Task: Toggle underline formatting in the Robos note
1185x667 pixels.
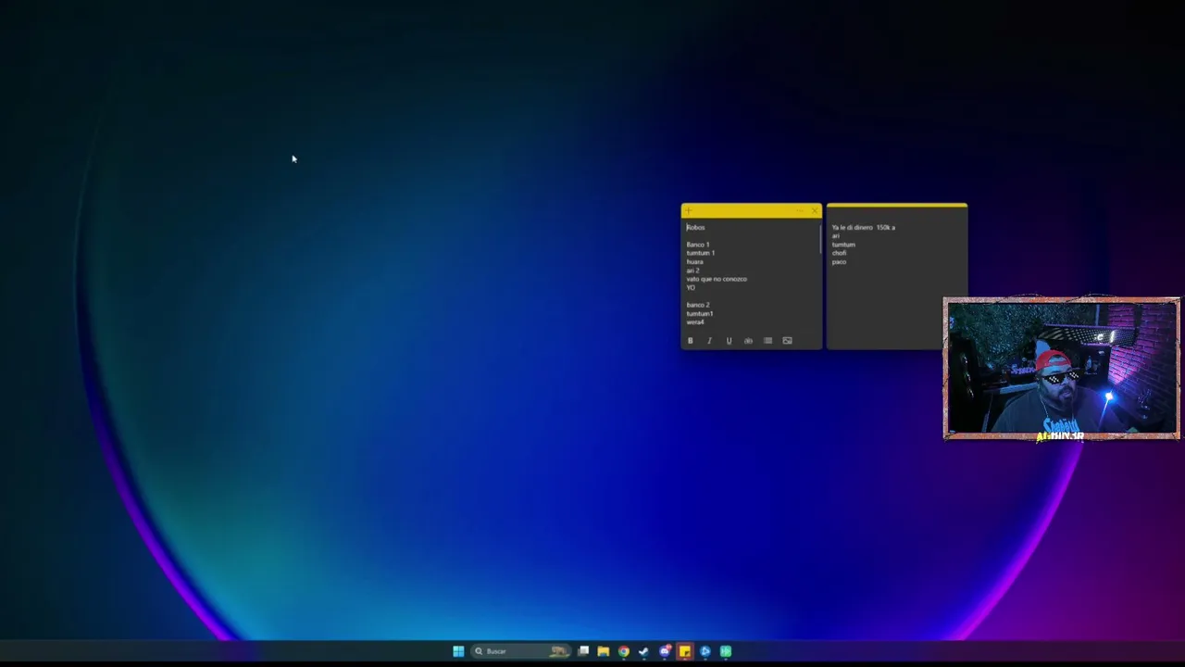Action: 730,341
